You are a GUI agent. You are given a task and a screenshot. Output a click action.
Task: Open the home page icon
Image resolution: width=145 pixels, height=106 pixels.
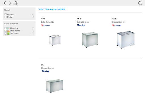point(15,3)
